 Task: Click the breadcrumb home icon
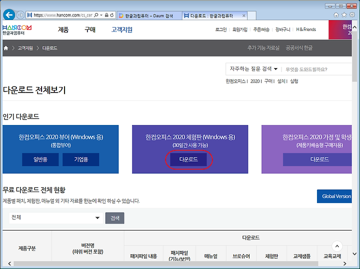click(6, 48)
